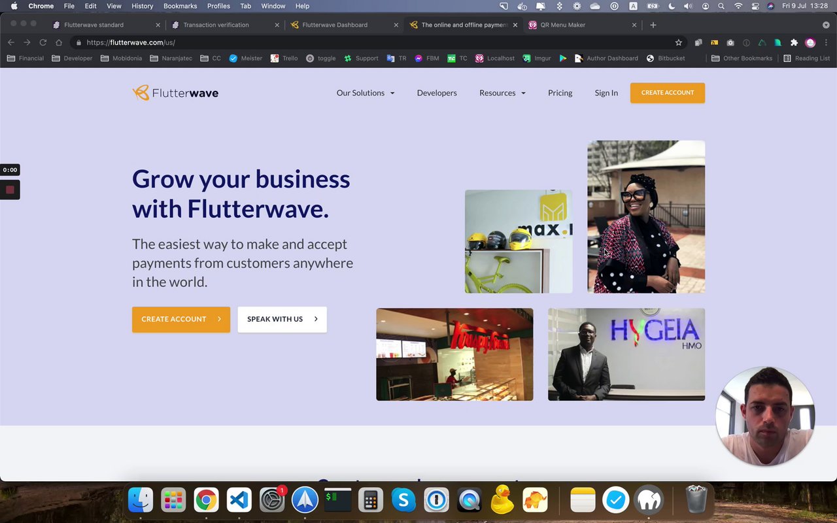Expand the Resources dropdown menu
Viewport: 837px width, 523px height.
[x=502, y=93]
